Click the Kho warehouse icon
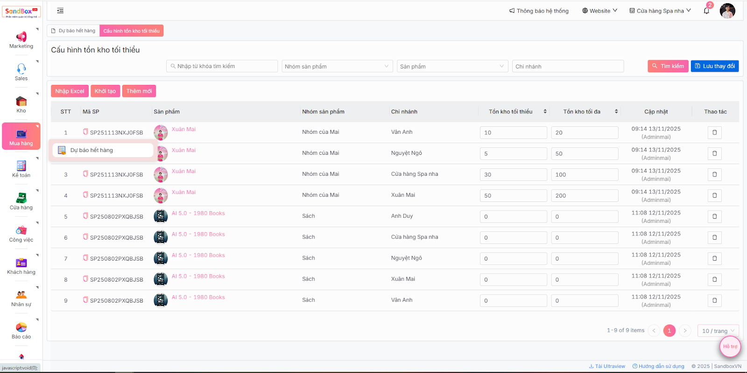This screenshot has height=373, width=747. pyautogui.click(x=21, y=101)
